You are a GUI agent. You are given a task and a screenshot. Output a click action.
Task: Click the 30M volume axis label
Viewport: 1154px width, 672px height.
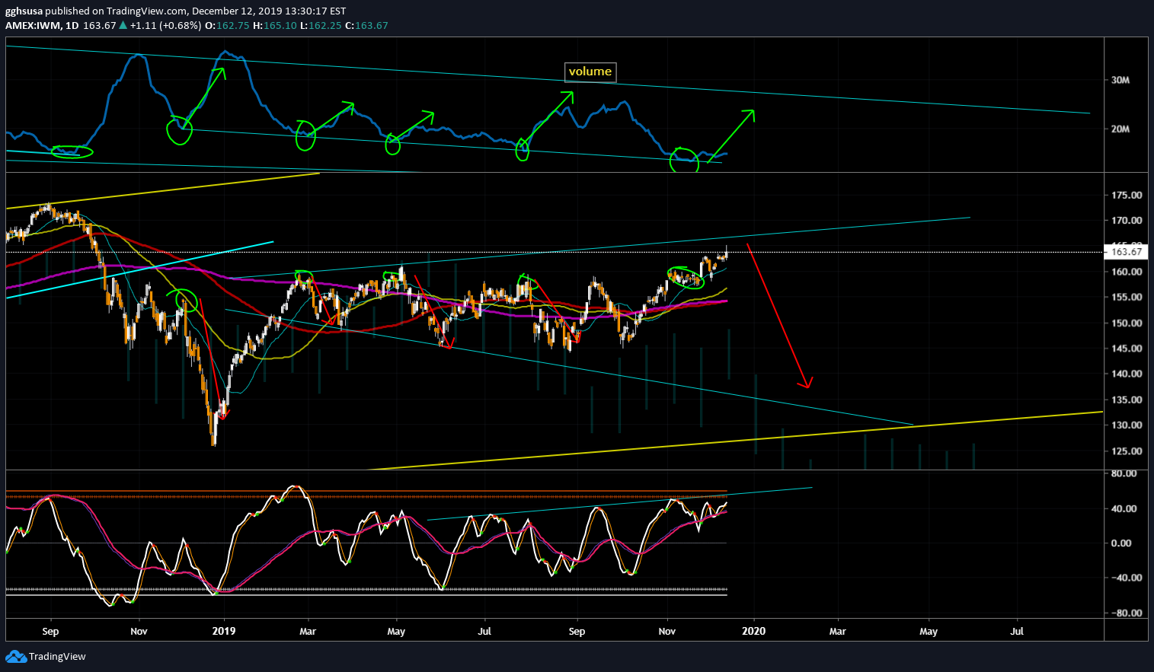(1120, 80)
